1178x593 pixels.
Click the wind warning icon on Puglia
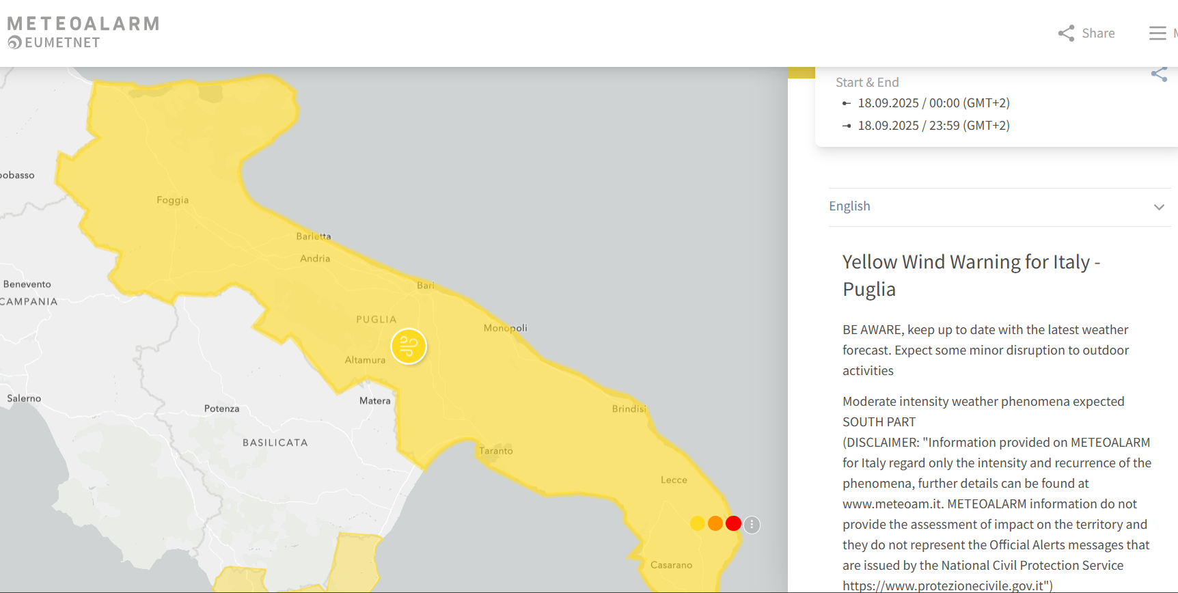tap(409, 346)
